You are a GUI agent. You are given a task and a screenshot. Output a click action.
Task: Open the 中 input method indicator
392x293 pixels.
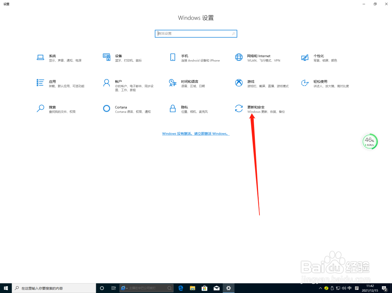(x=349, y=288)
